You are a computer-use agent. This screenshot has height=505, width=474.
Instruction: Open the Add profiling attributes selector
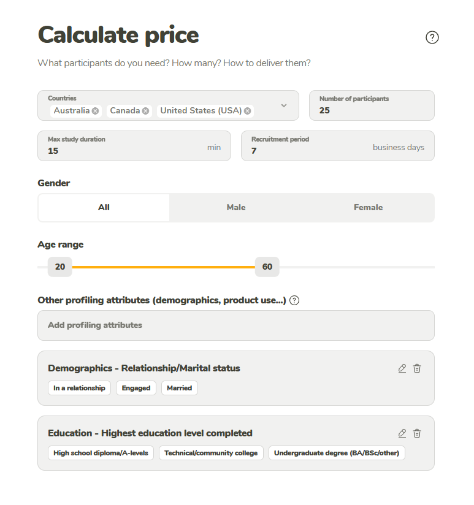[x=236, y=325]
